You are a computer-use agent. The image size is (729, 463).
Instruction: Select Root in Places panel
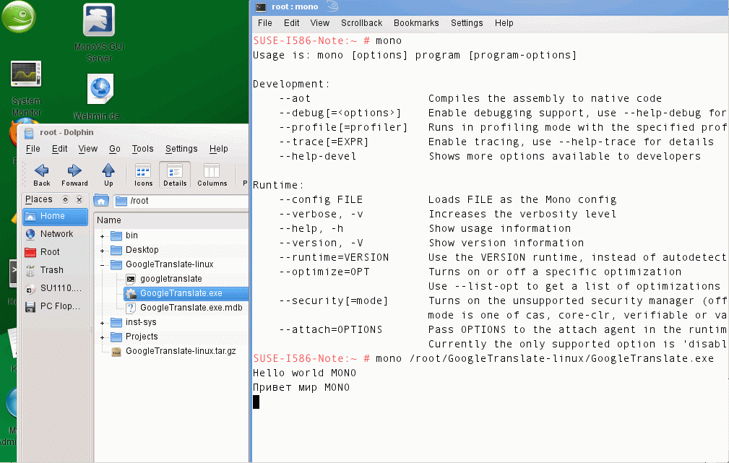56,252
